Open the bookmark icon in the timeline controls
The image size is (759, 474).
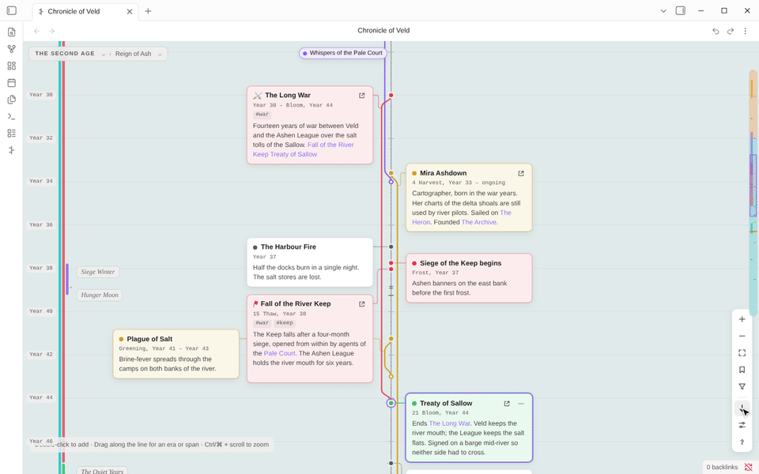[x=742, y=370]
